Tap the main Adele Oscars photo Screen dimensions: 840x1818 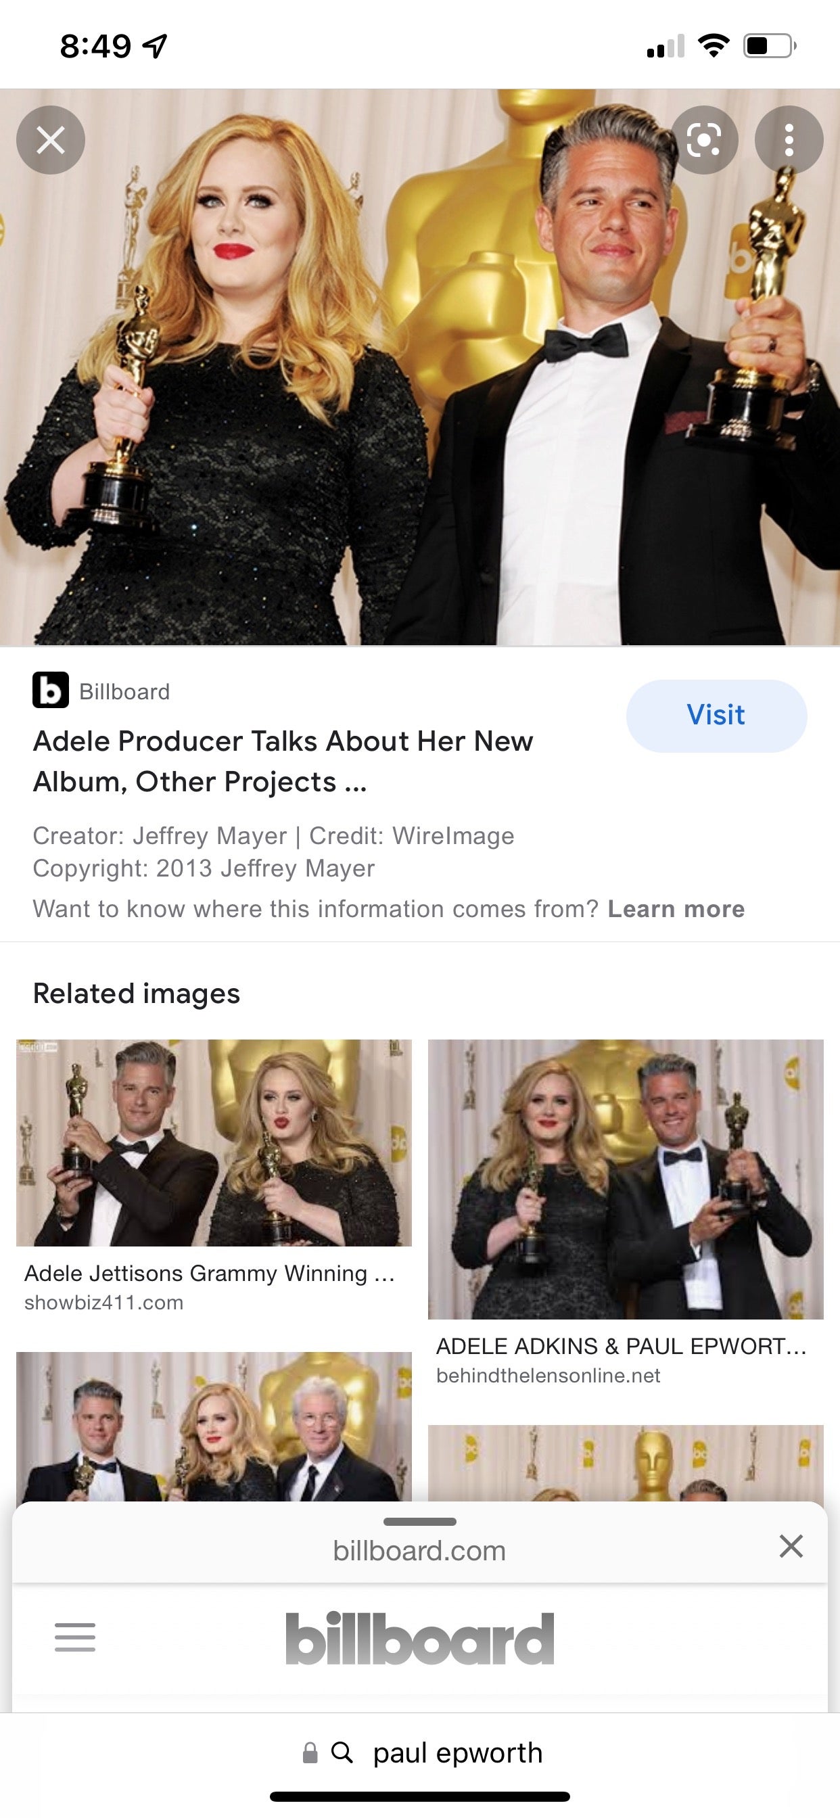pos(420,367)
